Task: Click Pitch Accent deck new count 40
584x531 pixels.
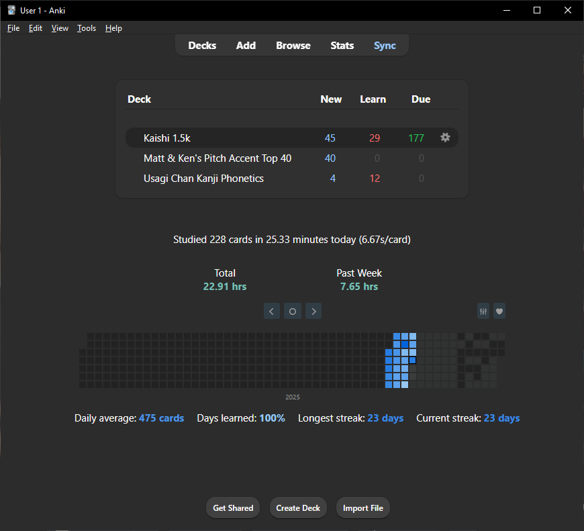Action: click(x=330, y=158)
